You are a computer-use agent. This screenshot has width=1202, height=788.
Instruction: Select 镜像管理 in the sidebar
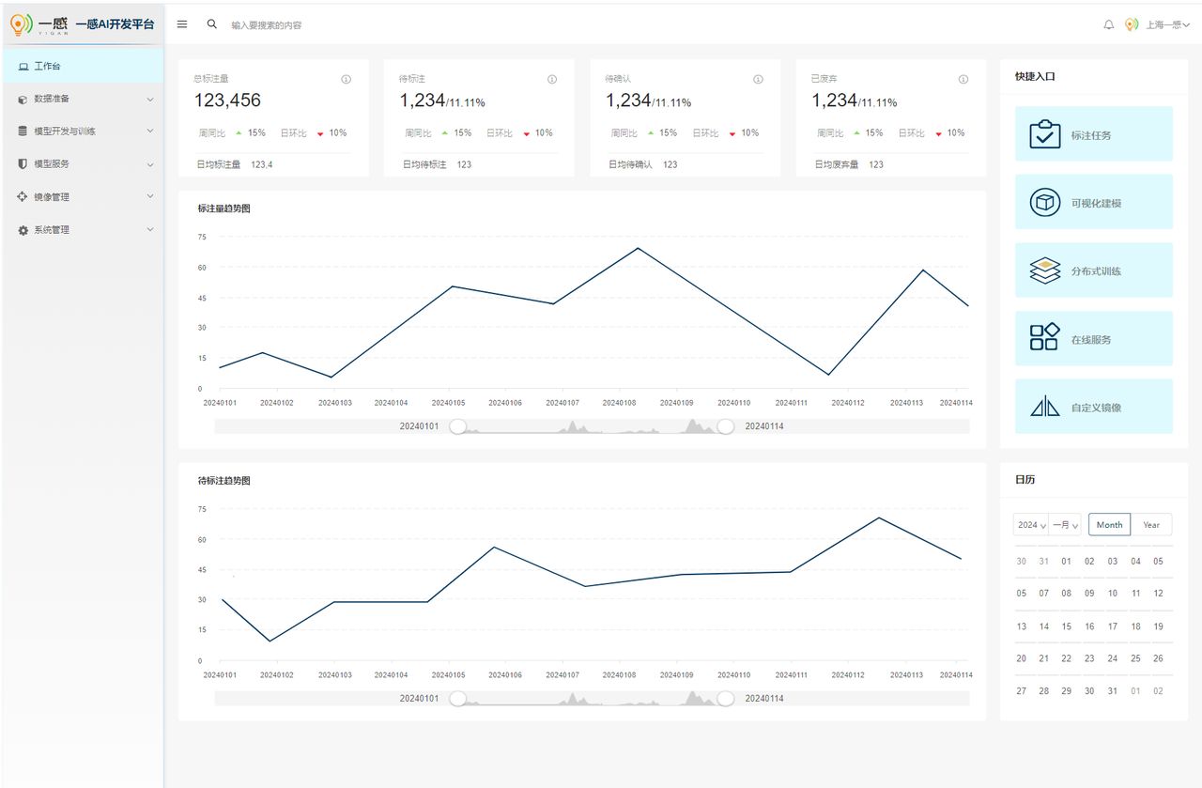coord(83,197)
